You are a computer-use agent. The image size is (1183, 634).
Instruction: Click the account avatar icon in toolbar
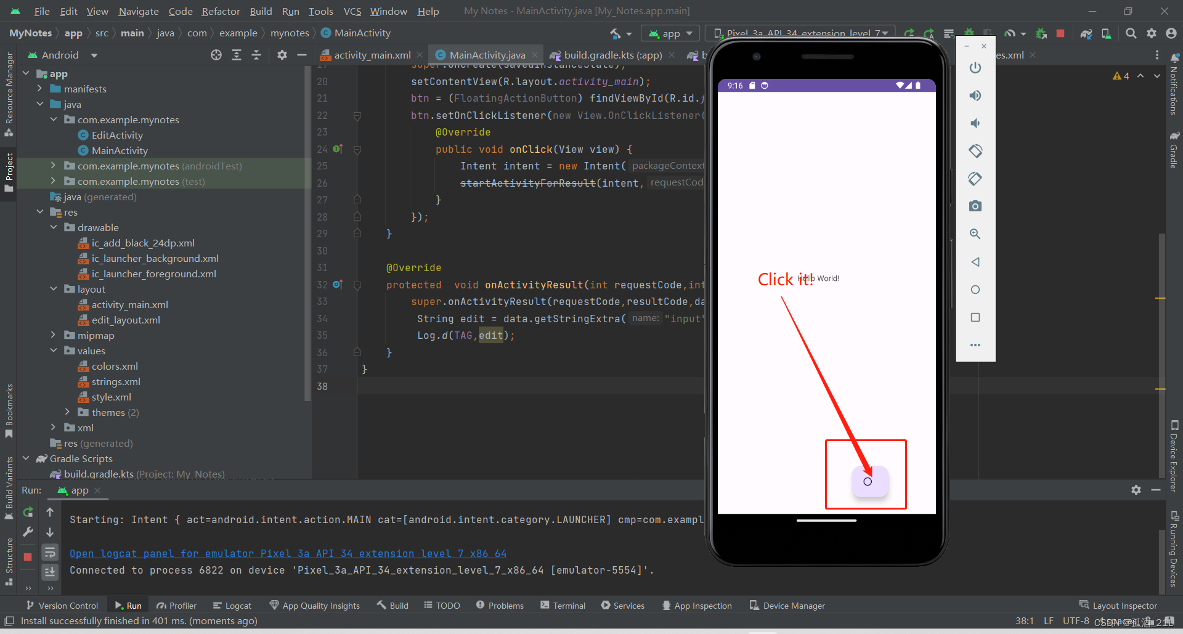pyautogui.click(x=1171, y=33)
